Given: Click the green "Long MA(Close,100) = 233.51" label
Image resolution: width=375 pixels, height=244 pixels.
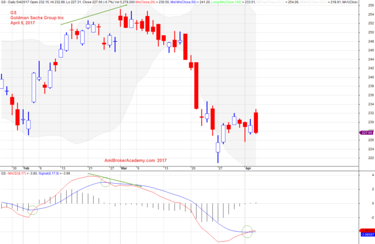Looking at the screenshot, I should (234, 2).
